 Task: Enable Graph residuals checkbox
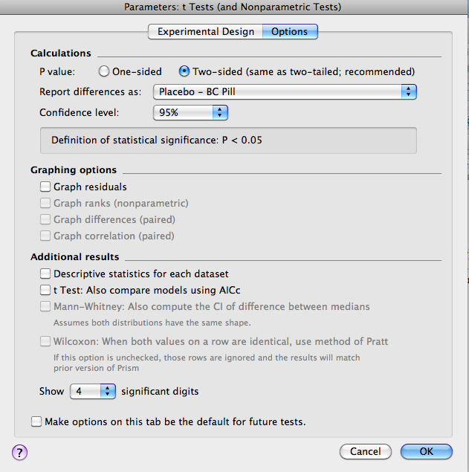coord(46,187)
